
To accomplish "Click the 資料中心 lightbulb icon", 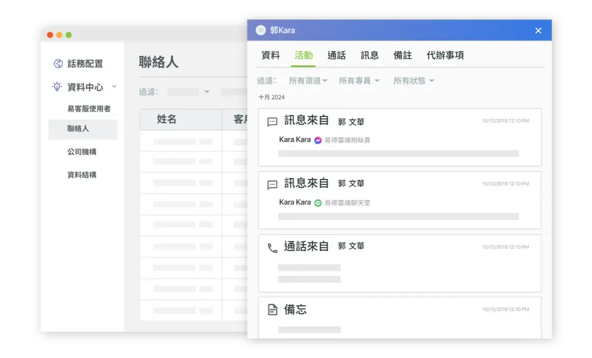I will 57,86.
